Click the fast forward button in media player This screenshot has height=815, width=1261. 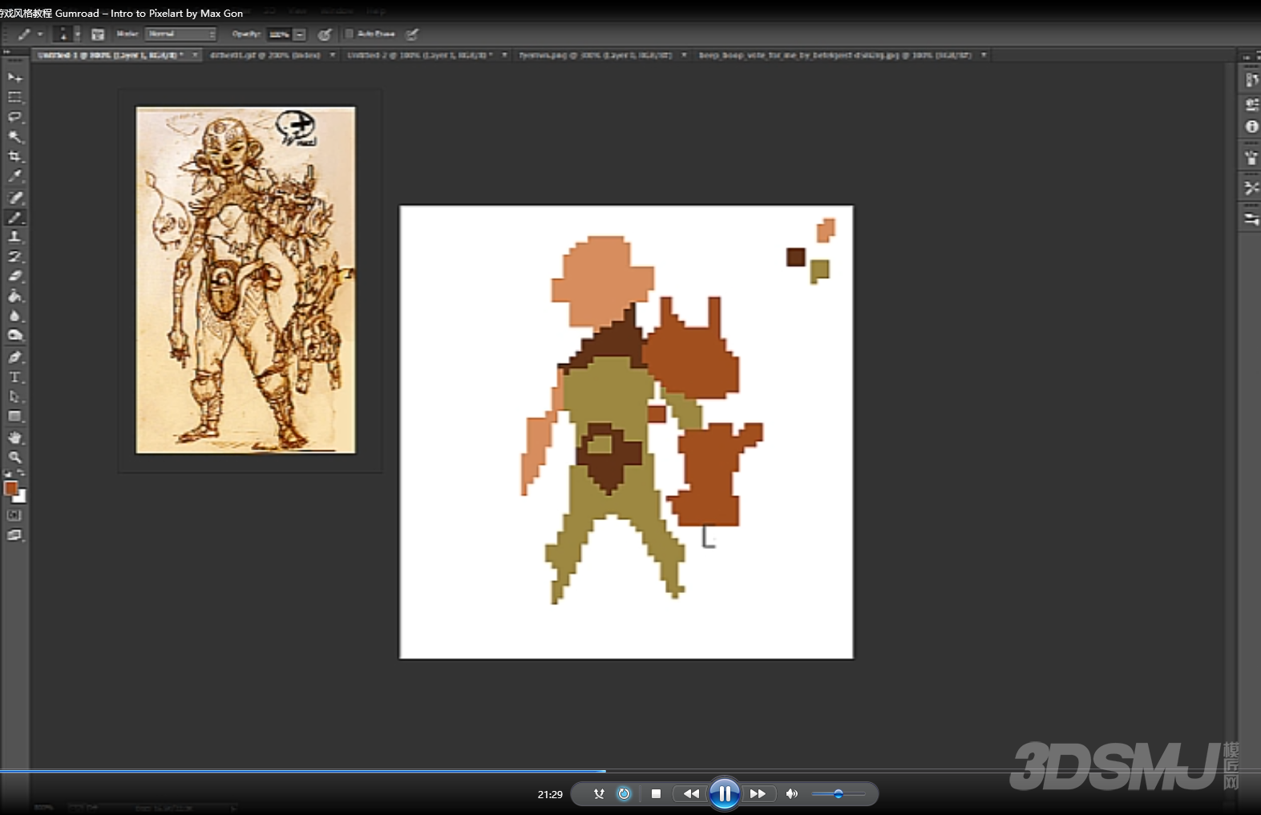click(x=758, y=794)
